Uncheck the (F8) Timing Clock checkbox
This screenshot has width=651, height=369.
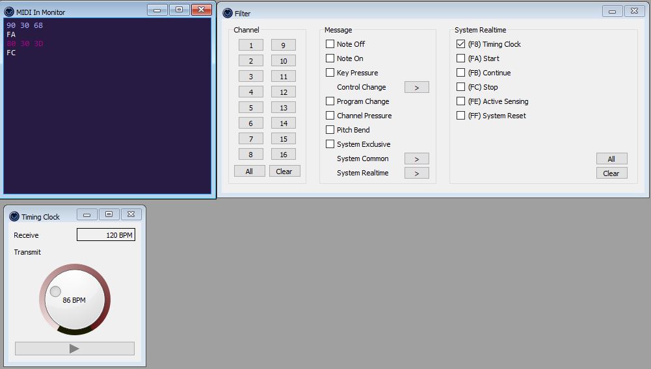click(460, 44)
